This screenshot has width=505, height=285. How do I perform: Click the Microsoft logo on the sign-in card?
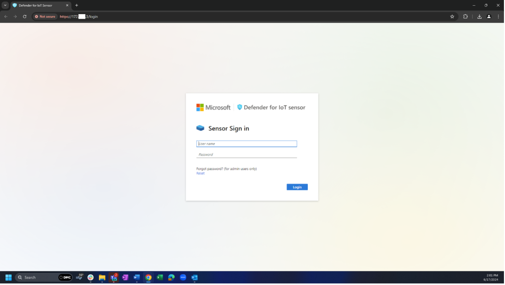point(213,107)
